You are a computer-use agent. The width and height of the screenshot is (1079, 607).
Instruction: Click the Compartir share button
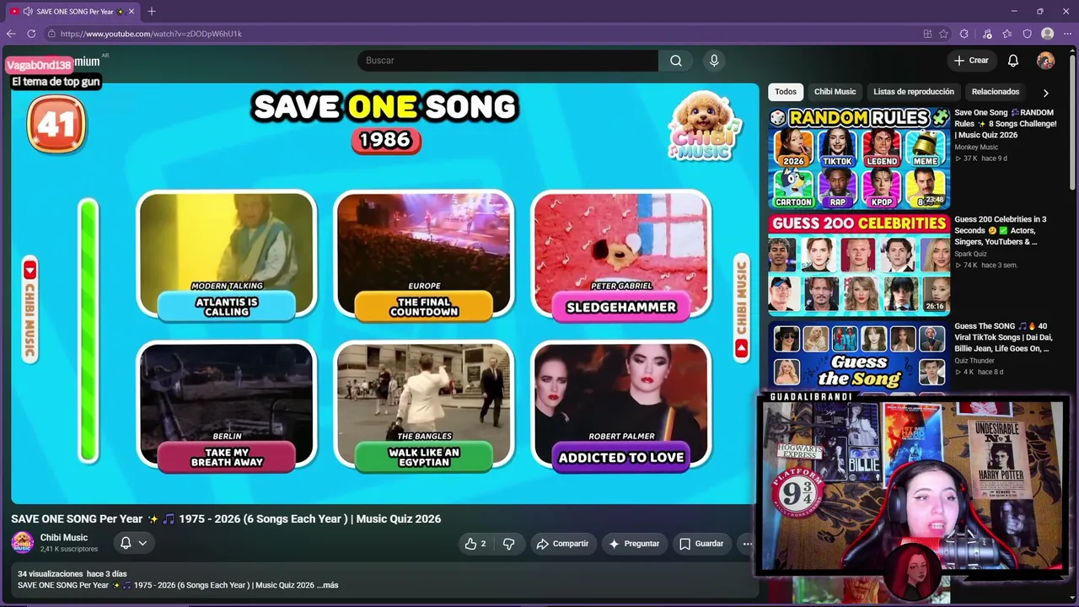(x=562, y=544)
